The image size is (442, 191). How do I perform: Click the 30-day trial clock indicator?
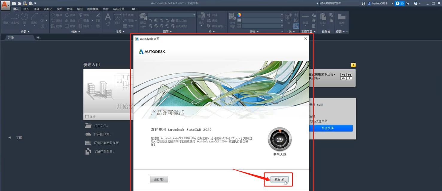click(x=400, y=3)
